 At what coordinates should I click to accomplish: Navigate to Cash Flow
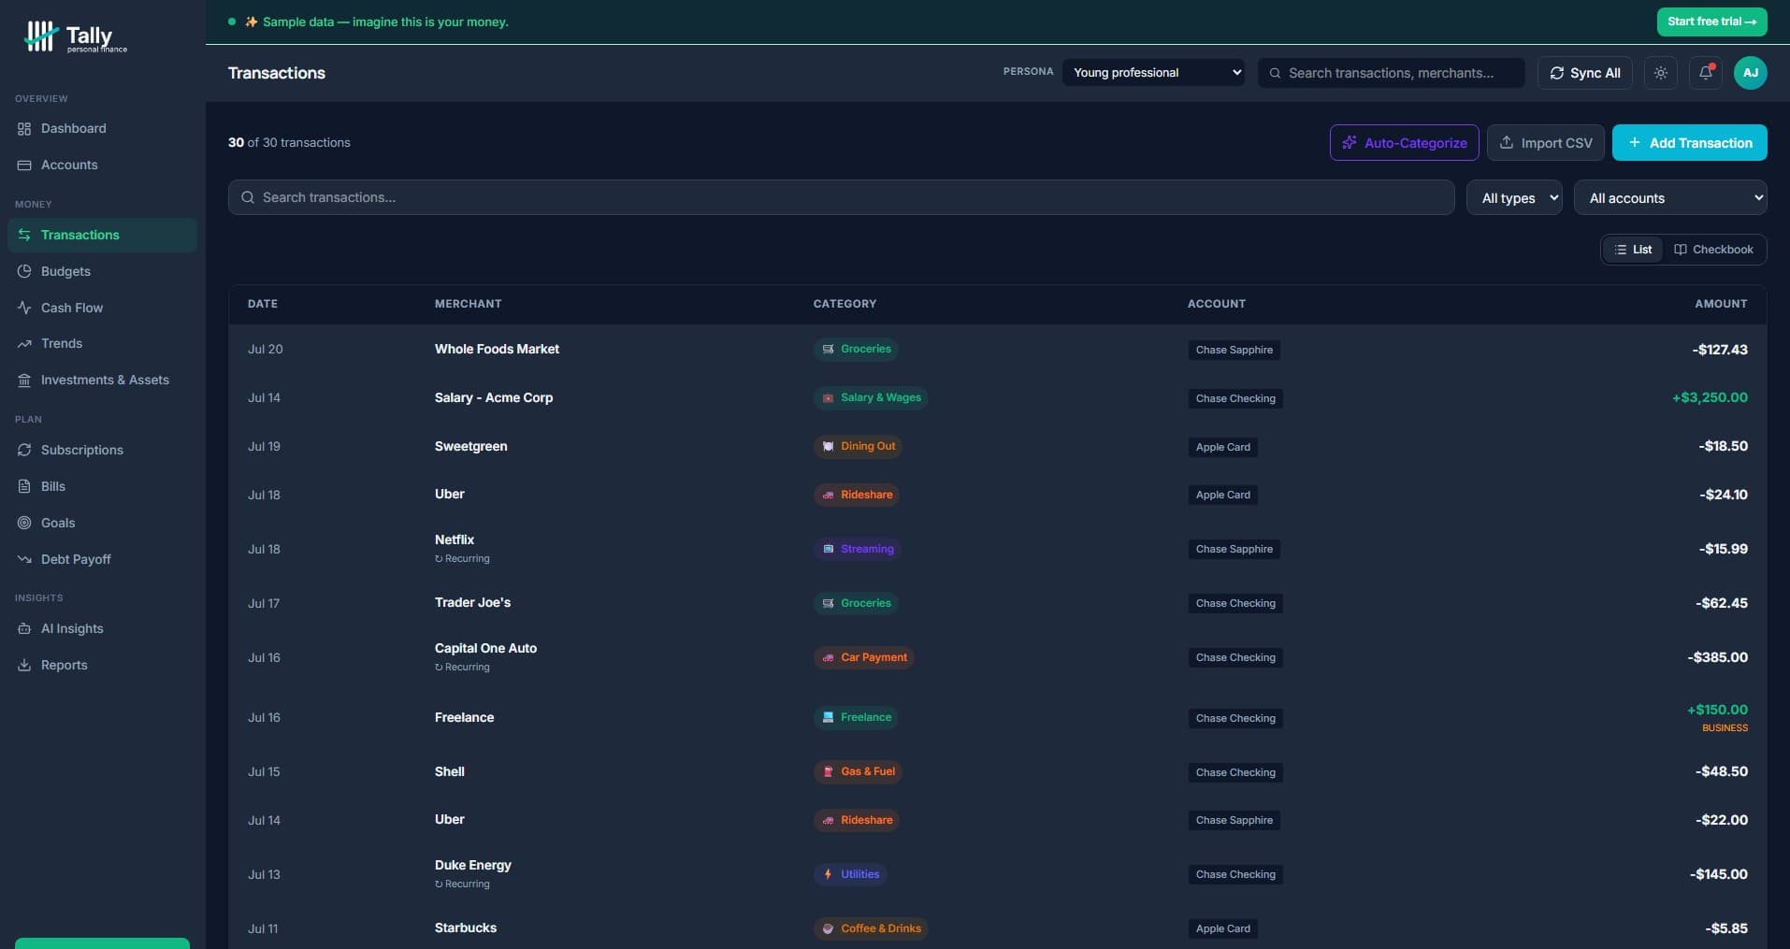(x=102, y=309)
